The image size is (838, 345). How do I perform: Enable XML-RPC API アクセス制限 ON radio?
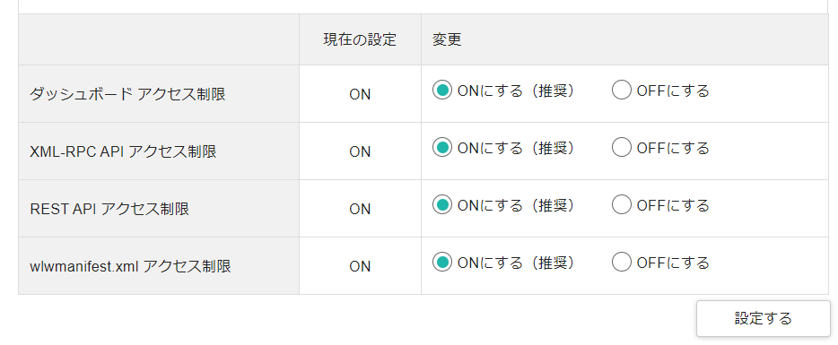coord(442,147)
